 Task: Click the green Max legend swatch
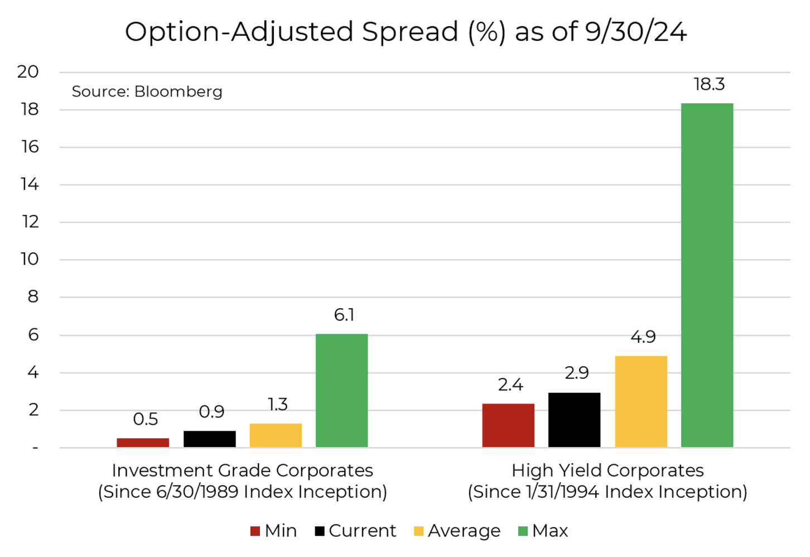(x=523, y=531)
